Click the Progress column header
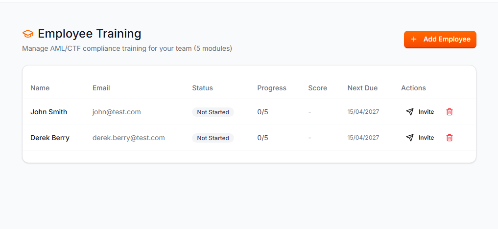Screen dimensions: 498x229 pos(272,88)
